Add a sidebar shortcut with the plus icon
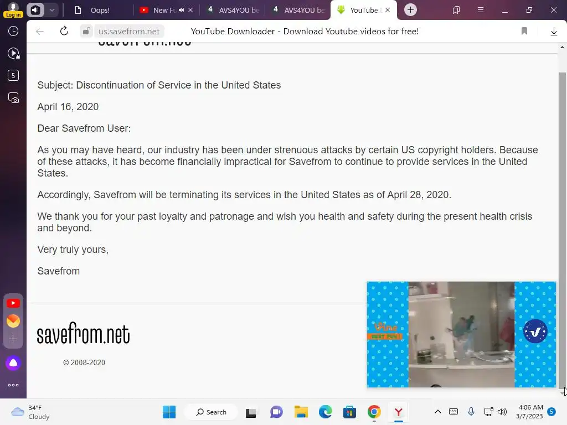Screen dimensions: 567x425 click(13, 339)
